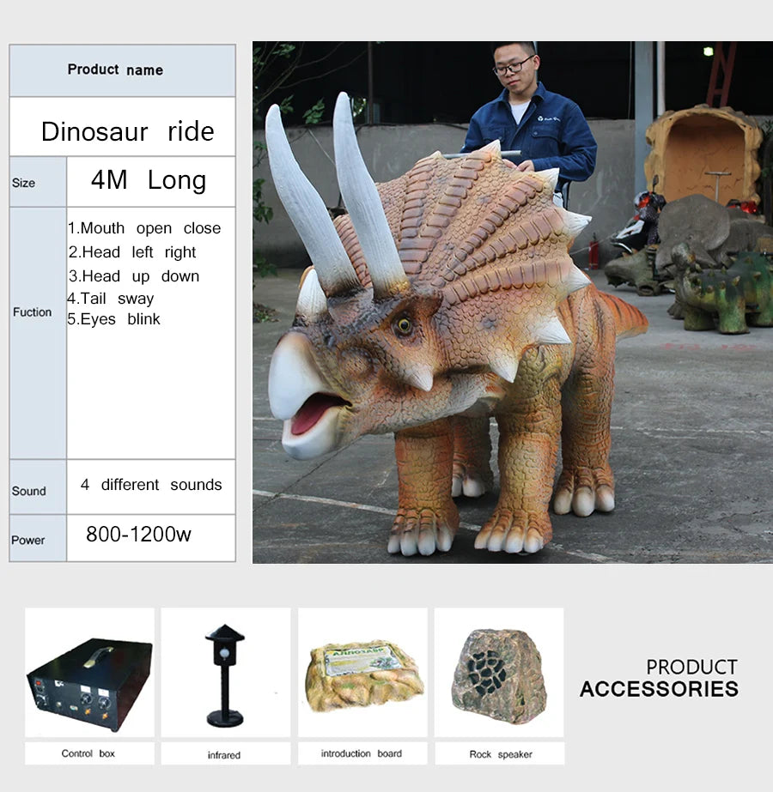Screen dimensions: 773x792
Task: Click the introduction board thumbnail image
Action: point(362,672)
